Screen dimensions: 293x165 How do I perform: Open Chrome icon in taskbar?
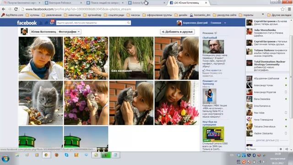46,155
